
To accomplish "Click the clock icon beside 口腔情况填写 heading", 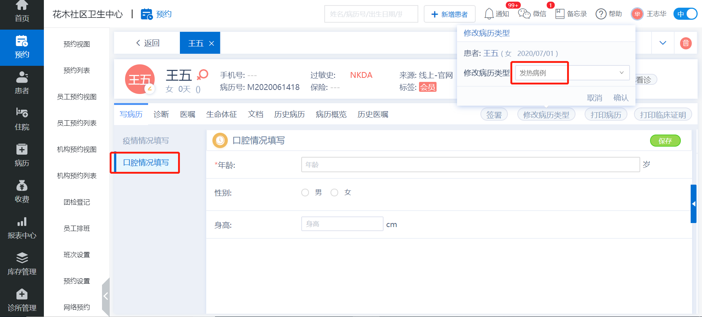I will pyautogui.click(x=220, y=140).
